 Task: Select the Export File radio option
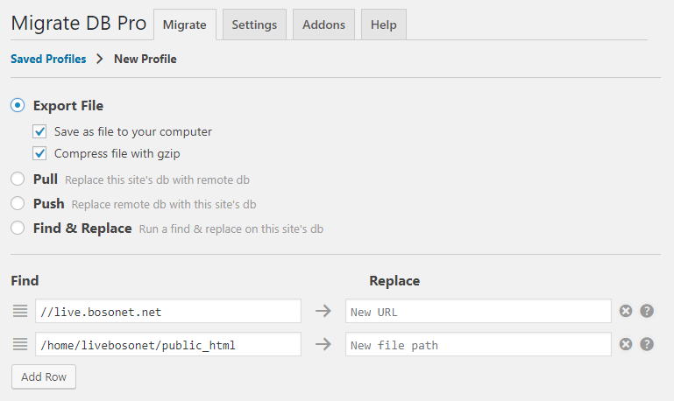(18, 105)
